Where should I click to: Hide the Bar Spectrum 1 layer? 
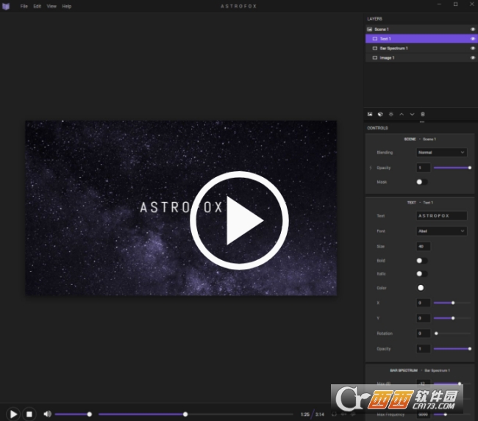473,48
